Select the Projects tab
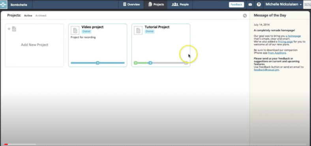The image size is (311, 146). click(x=156, y=5)
